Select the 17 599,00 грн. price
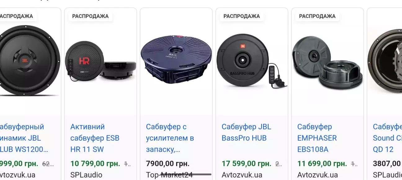The image size is (402, 180). click(247, 164)
